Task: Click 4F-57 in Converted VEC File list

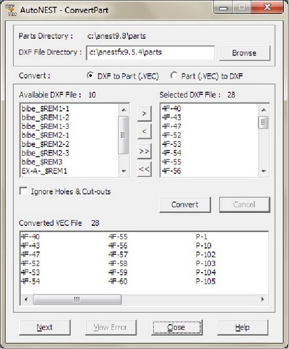Action: click(x=118, y=254)
